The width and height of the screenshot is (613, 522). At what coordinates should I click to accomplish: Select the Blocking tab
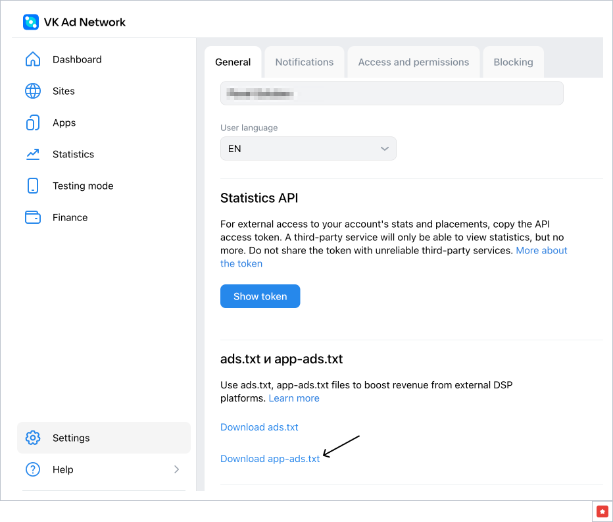point(513,63)
